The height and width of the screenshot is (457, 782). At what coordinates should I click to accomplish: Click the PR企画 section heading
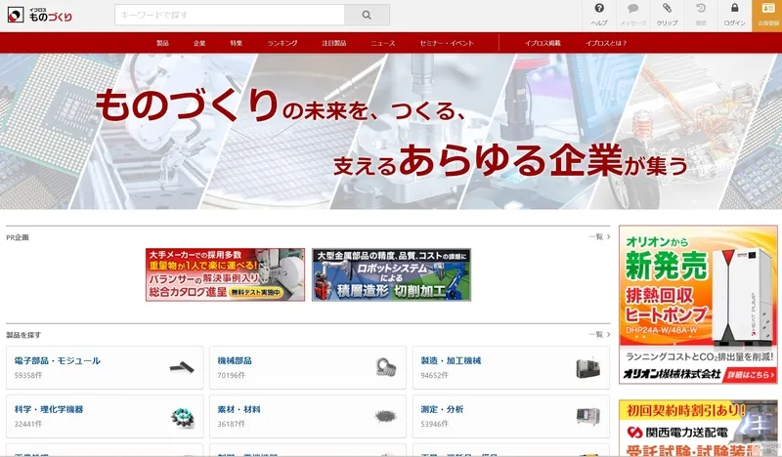pos(18,237)
